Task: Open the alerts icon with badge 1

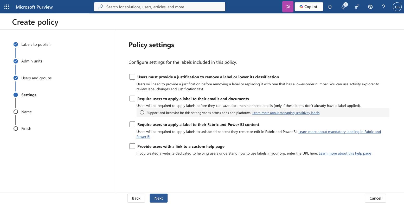Action: [344, 6]
